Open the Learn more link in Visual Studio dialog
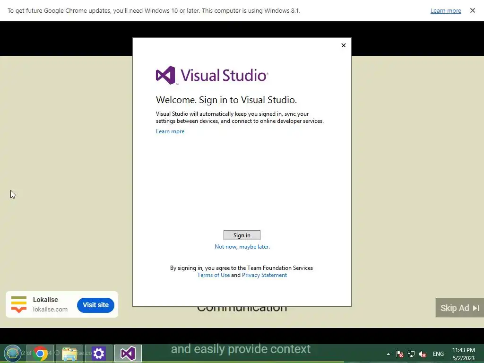The height and width of the screenshot is (363, 484). coord(170,131)
